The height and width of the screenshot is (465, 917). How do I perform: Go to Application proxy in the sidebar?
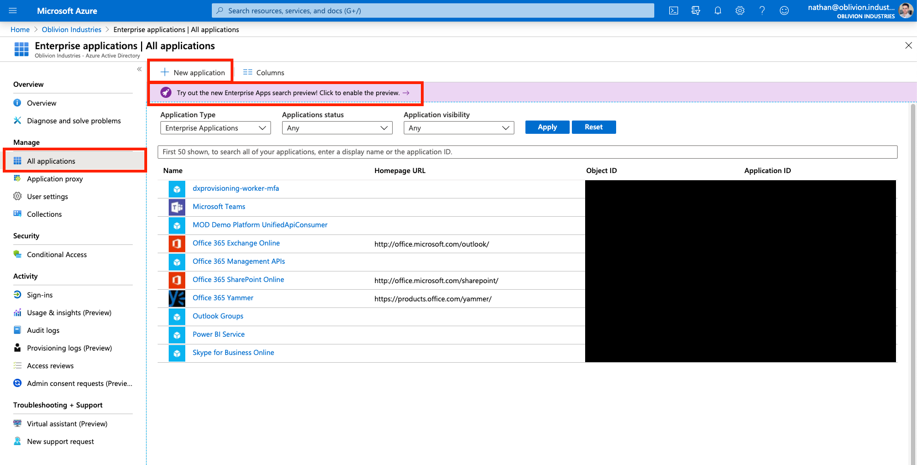[55, 179]
